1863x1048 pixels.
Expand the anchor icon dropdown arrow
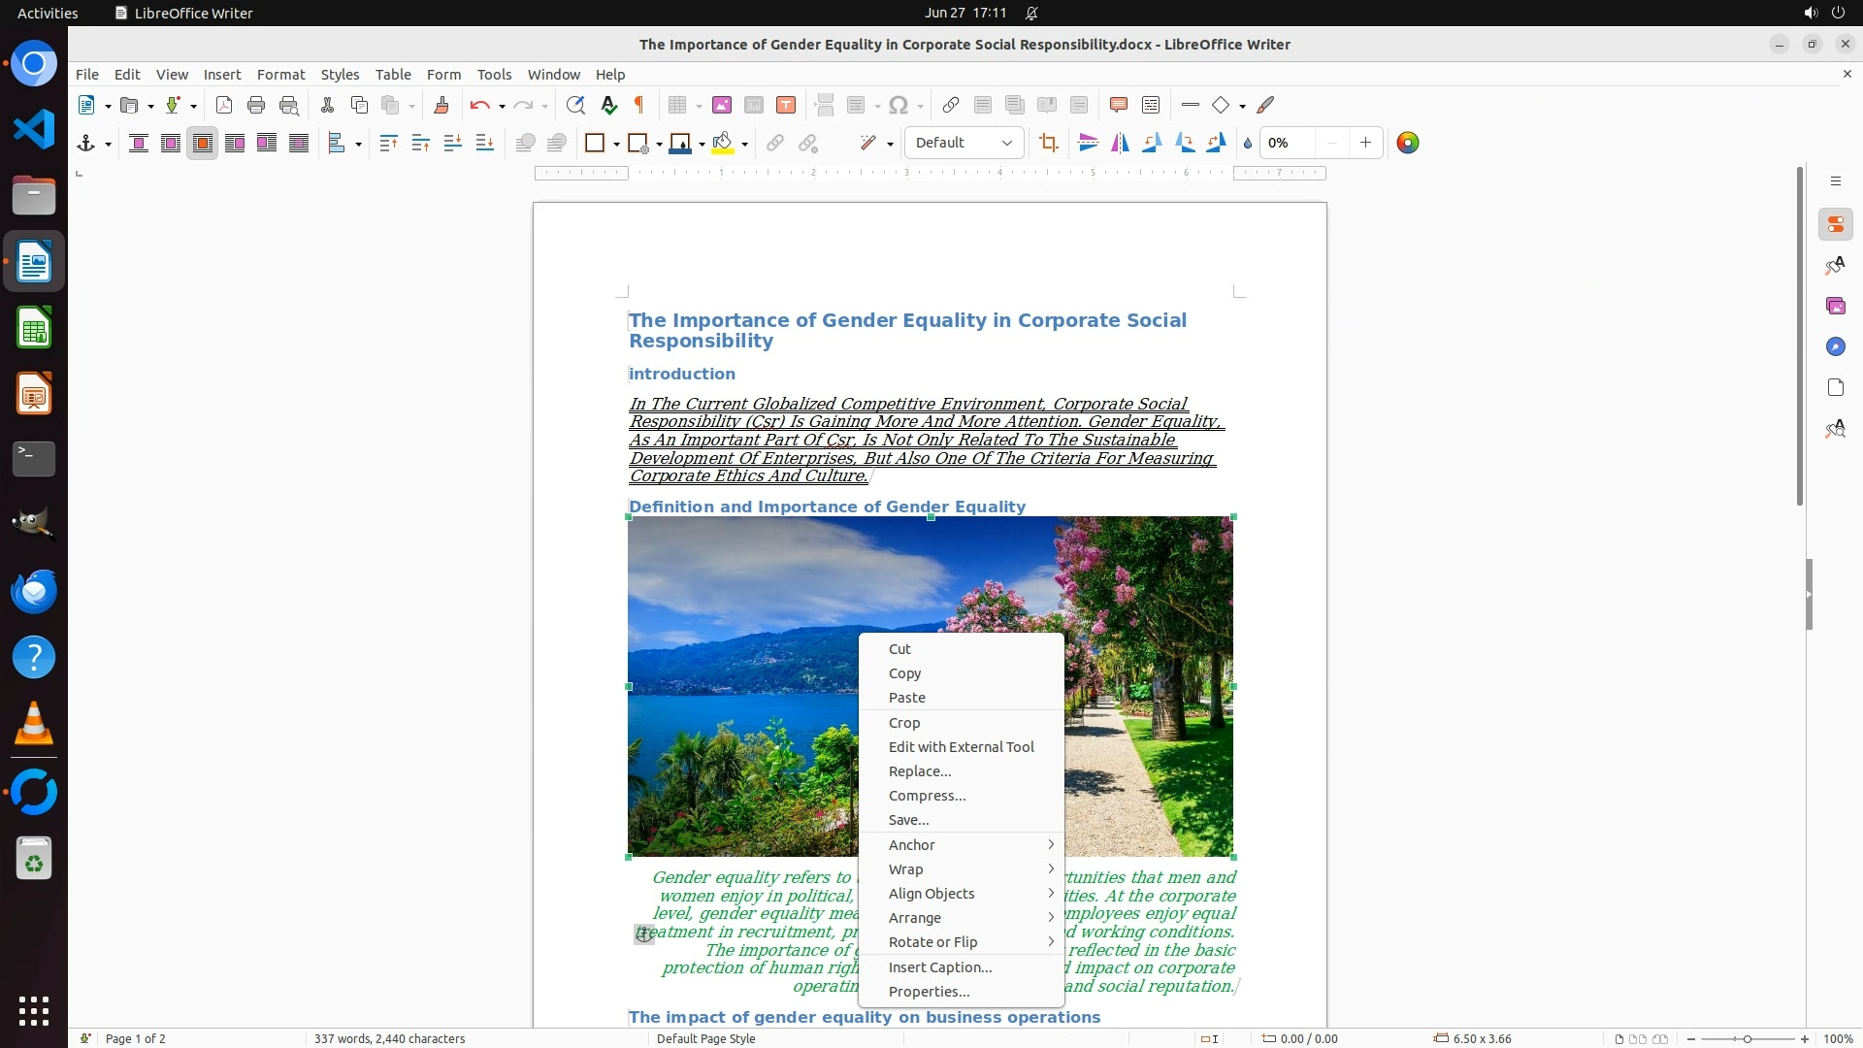pyautogui.click(x=108, y=145)
